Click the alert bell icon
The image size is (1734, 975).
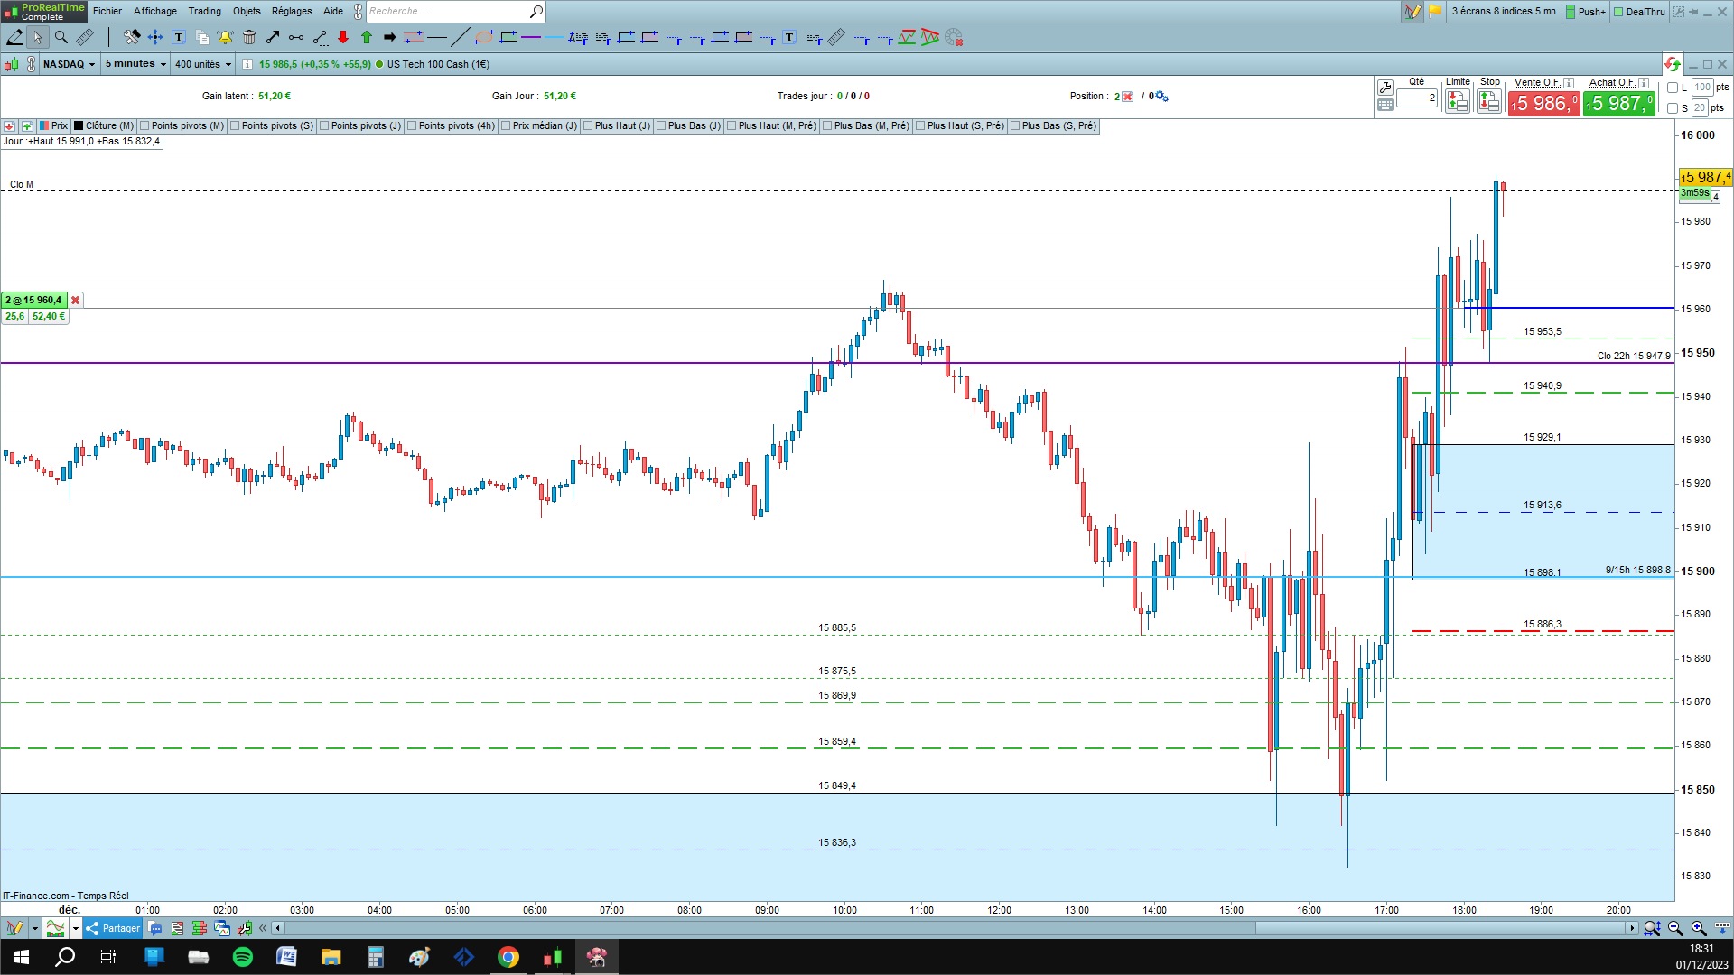point(225,37)
